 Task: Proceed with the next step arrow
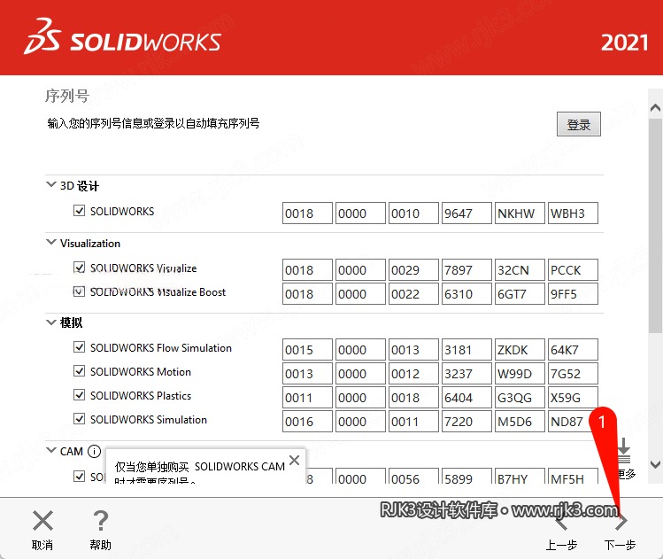click(621, 522)
